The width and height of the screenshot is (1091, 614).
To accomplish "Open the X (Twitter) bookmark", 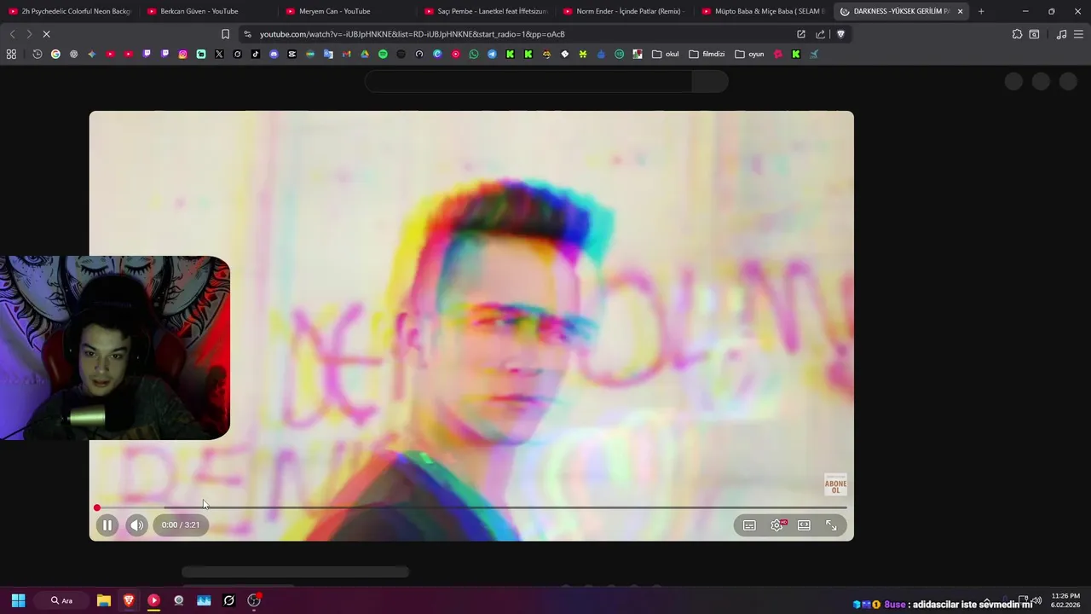I will (x=219, y=54).
